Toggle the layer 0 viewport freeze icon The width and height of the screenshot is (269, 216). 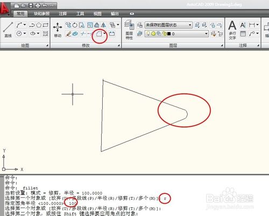[159, 34]
